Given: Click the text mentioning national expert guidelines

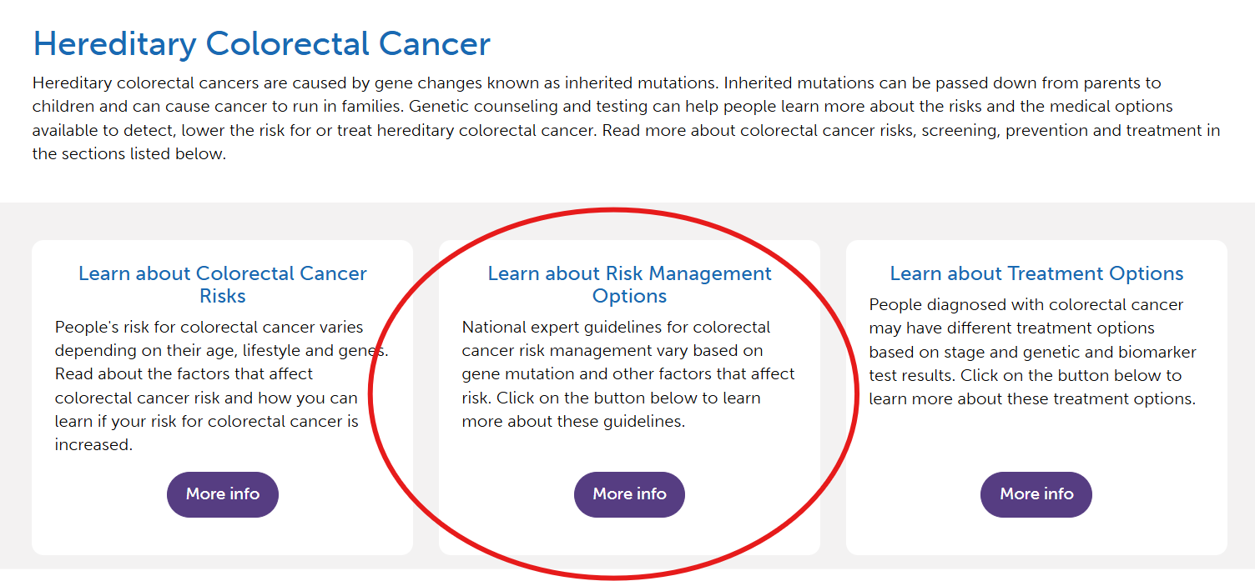Looking at the screenshot, I should coord(616,327).
